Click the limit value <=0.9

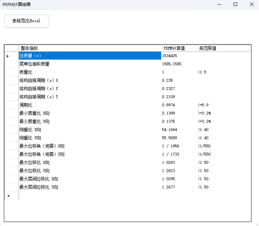click(x=203, y=105)
